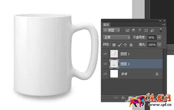Click the 图层 1 layer thumbnail
Image resolution: width=174 pixels, height=110 pixels.
[114, 54]
